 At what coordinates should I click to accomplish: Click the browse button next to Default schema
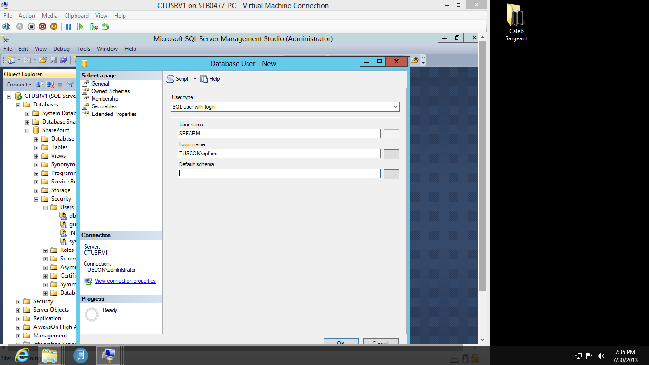[x=391, y=174]
